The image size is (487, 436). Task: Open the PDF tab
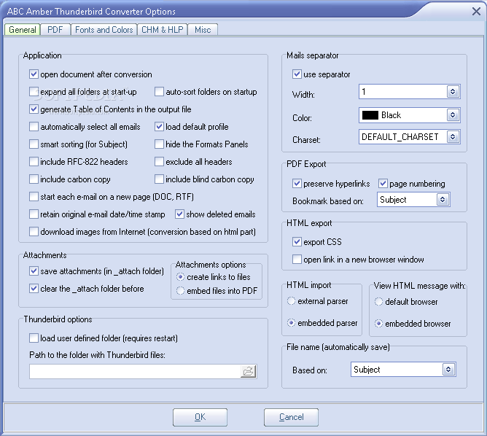point(55,30)
